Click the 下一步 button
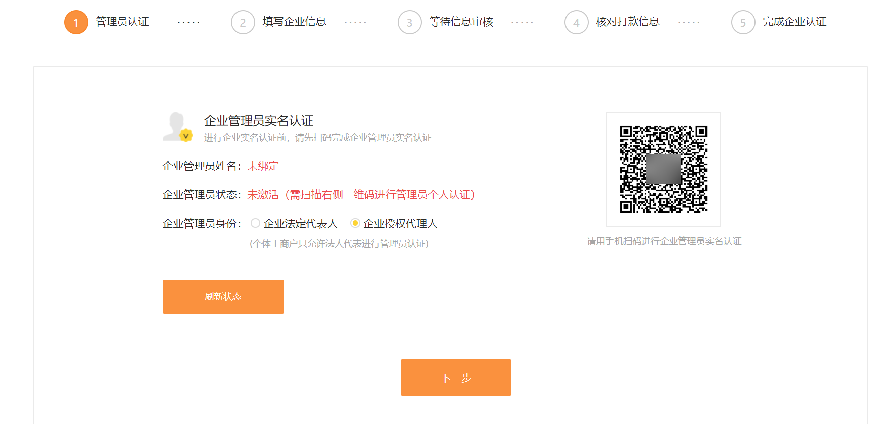 pos(456,378)
